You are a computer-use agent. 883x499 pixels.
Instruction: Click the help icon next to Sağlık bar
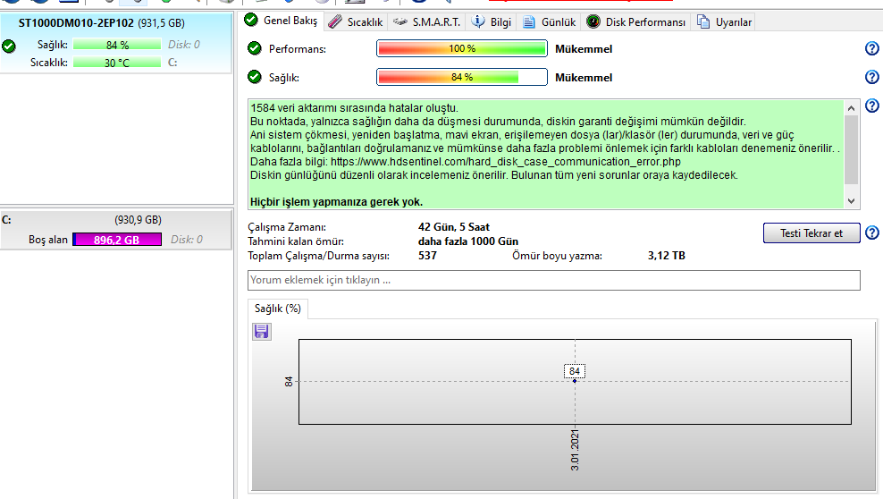[x=871, y=77]
